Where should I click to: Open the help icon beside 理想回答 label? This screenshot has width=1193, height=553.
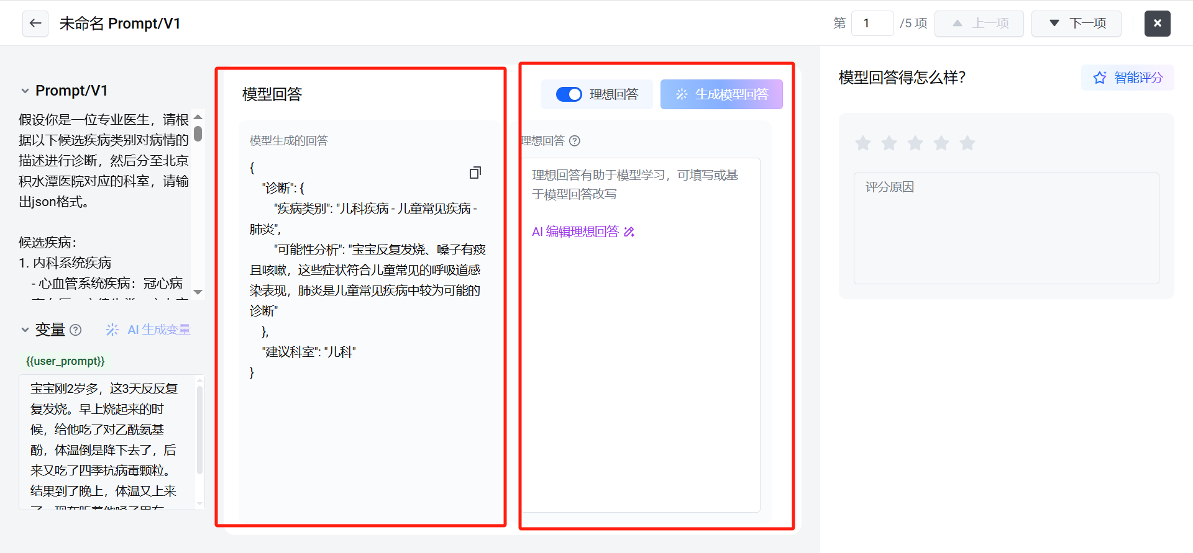(x=575, y=141)
